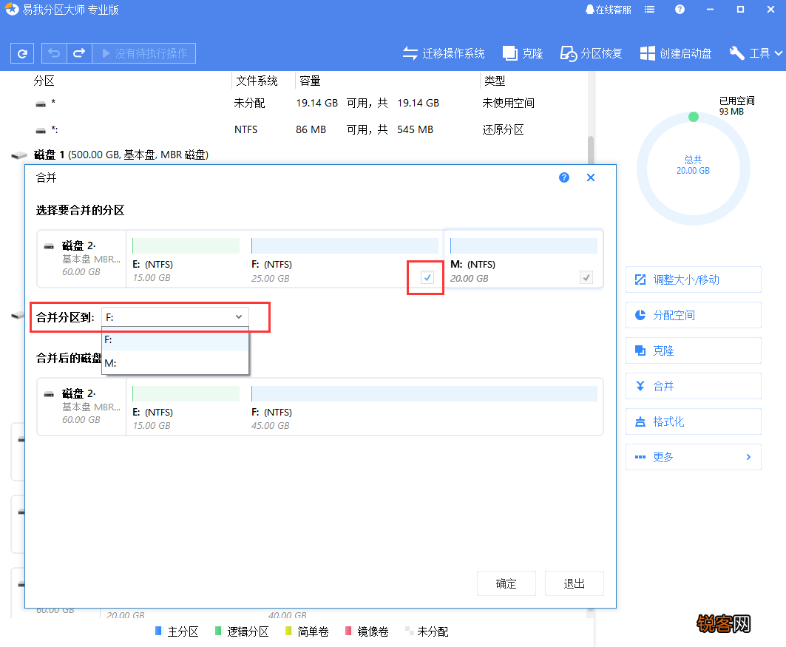
Task: Click the redo arrow icon
Action: [x=79, y=53]
